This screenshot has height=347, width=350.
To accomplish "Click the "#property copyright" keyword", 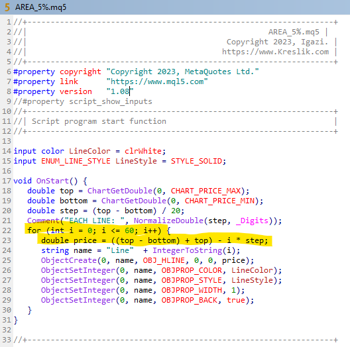I will tap(57, 72).
